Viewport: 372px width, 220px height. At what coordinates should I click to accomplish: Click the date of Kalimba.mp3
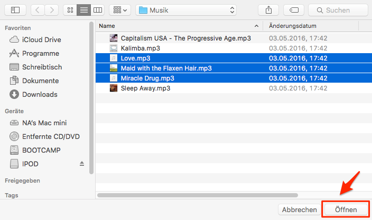point(298,48)
